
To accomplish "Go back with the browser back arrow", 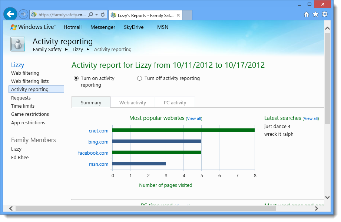I will 10,14.
